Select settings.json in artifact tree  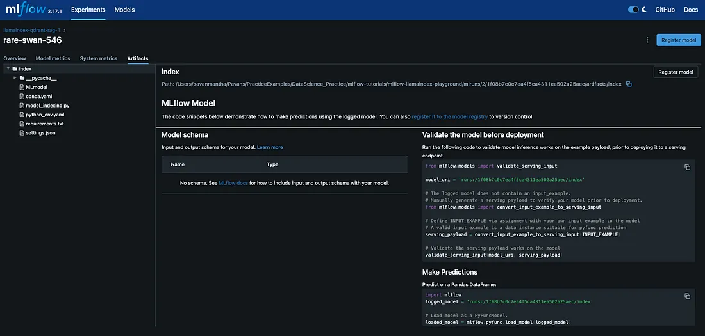40,133
